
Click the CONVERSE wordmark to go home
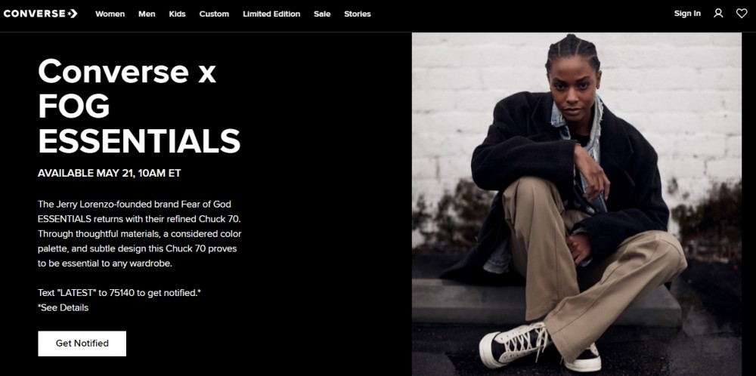click(34, 14)
